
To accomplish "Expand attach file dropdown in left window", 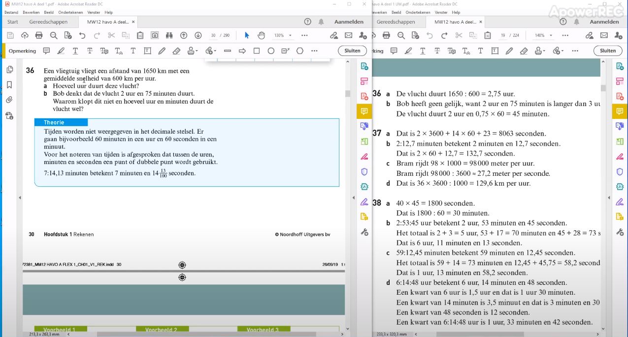I will coord(215,51).
